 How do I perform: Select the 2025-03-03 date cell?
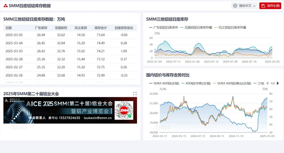point(14,51)
